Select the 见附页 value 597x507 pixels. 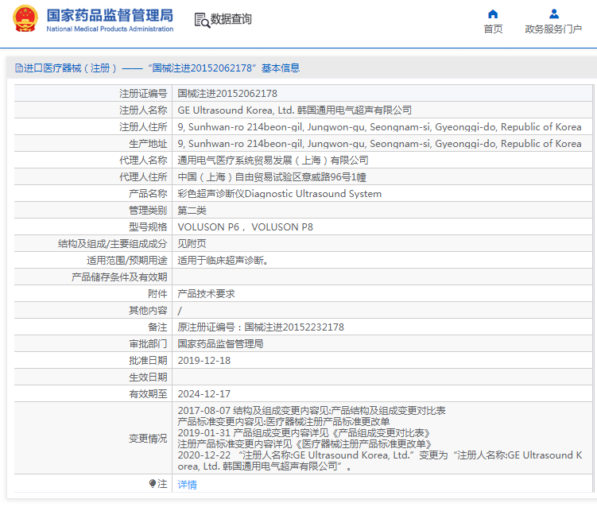[192, 244]
